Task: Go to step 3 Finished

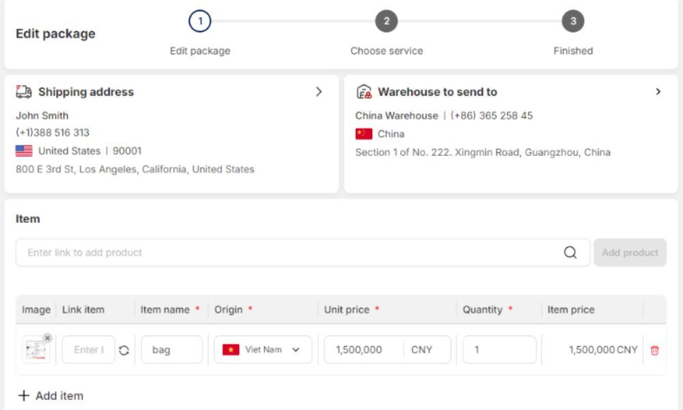Action: tap(573, 21)
